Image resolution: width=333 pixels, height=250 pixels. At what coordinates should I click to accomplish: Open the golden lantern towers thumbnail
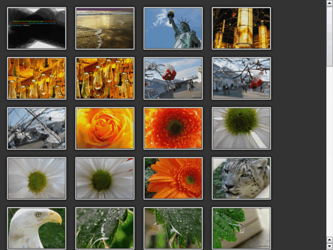coord(241,28)
